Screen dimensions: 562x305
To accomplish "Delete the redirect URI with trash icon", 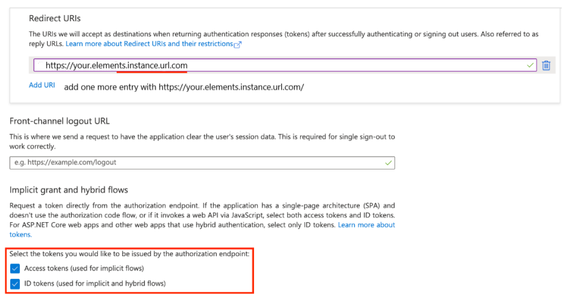I will coord(546,65).
